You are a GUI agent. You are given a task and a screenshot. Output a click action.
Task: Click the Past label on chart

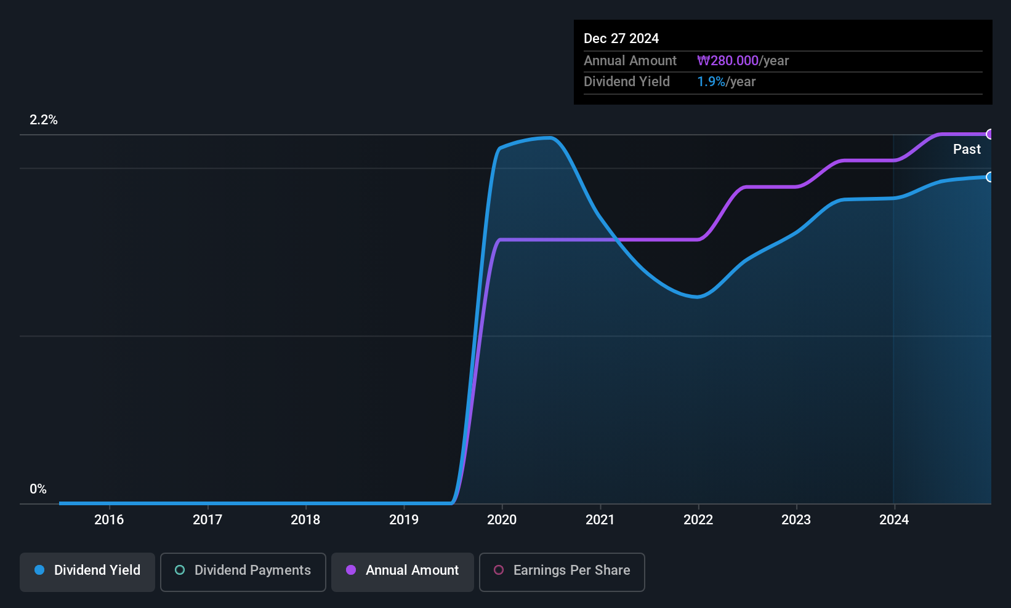click(967, 149)
